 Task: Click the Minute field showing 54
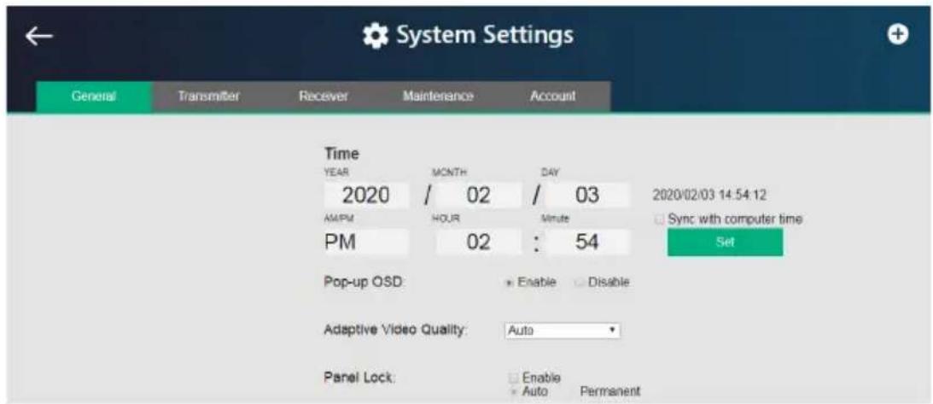click(x=586, y=243)
